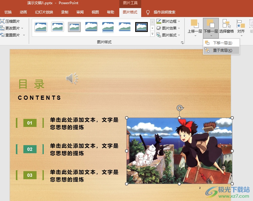This screenshot has height=201, width=253.
Task: Apply the fifth reflected picture style
Action: 108,27
